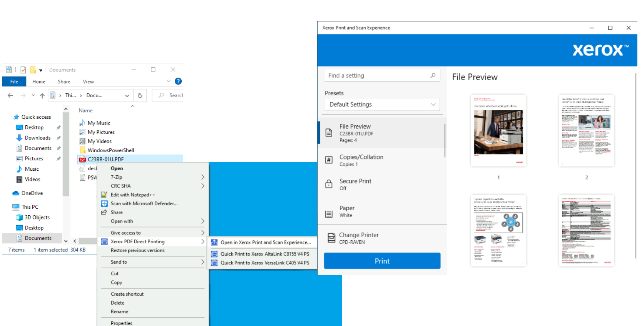642x326 pixels.
Task: Click the Xerox PDF Direct Printing icon
Action: [104, 241]
